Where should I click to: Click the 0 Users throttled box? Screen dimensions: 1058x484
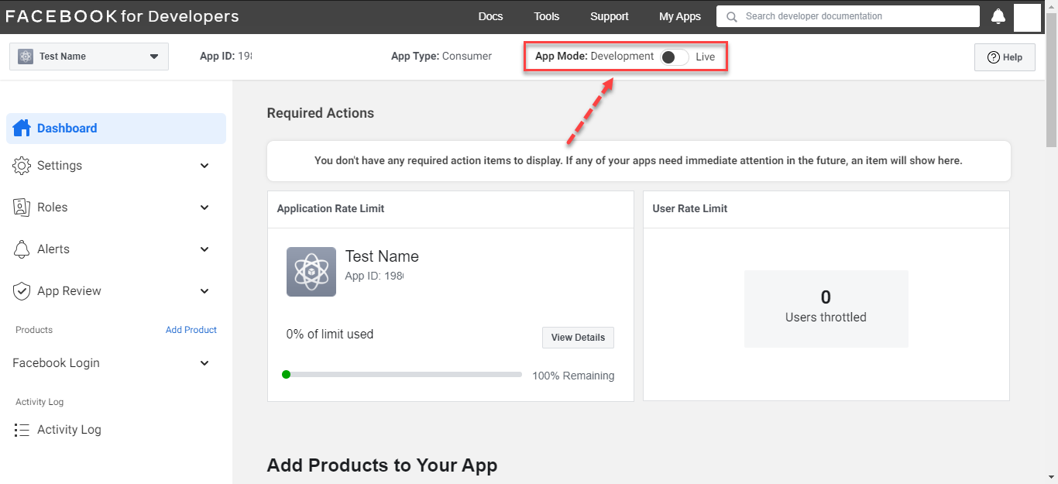tap(826, 309)
